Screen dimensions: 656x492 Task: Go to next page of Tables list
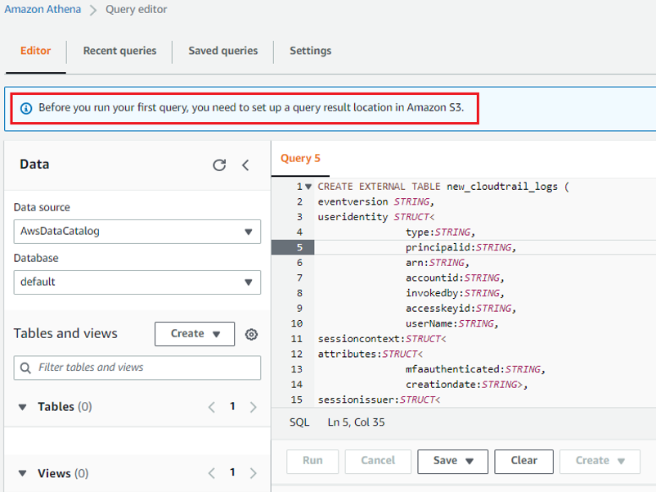pos(253,407)
